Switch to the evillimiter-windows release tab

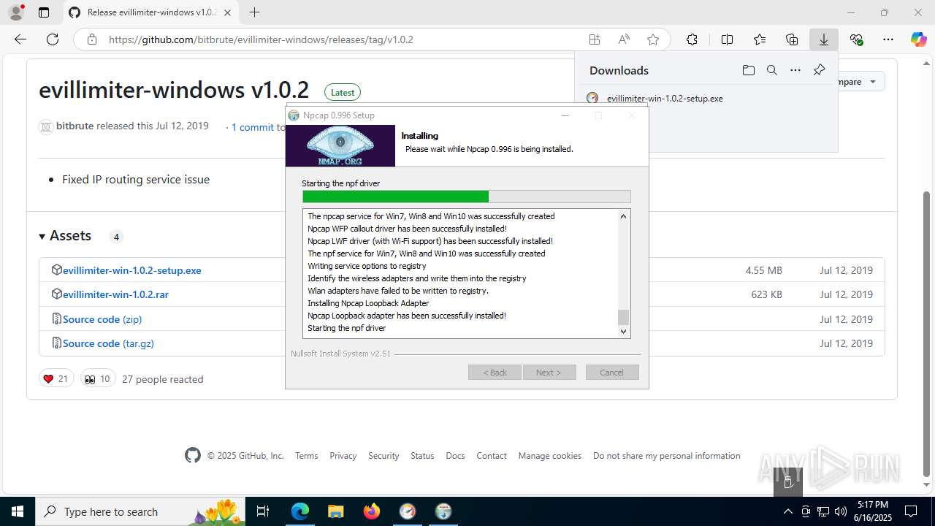(x=151, y=12)
